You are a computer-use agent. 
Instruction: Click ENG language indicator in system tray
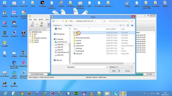tap(158, 94)
